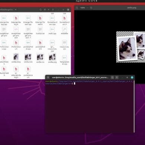
Task: Open the new tab button in terminal header
Action: (x=48, y=78)
